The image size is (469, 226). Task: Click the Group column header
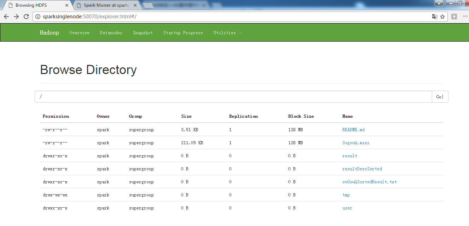pyautogui.click(x=135, y=116)
